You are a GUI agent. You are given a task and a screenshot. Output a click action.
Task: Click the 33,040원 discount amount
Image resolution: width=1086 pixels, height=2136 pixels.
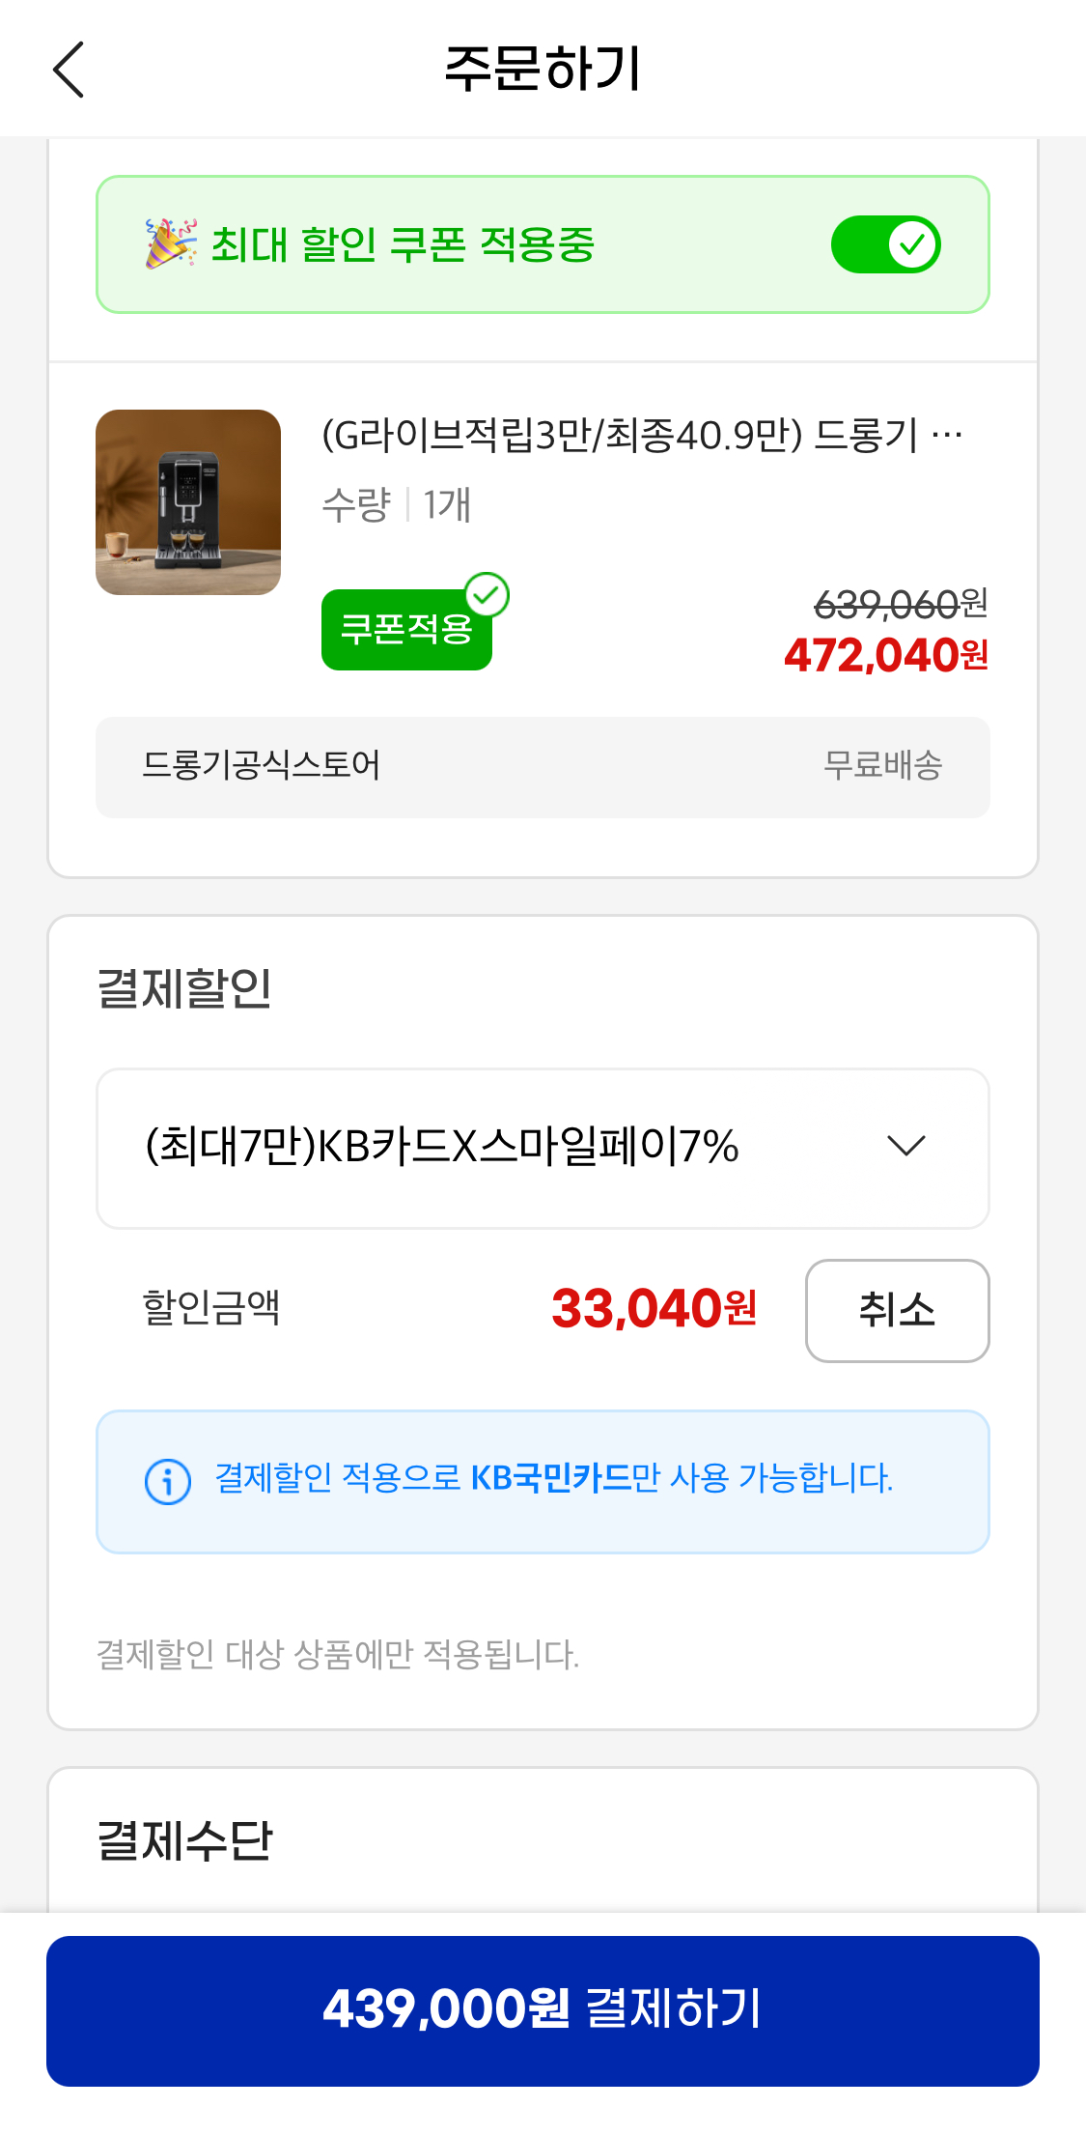coord(654,1310)
